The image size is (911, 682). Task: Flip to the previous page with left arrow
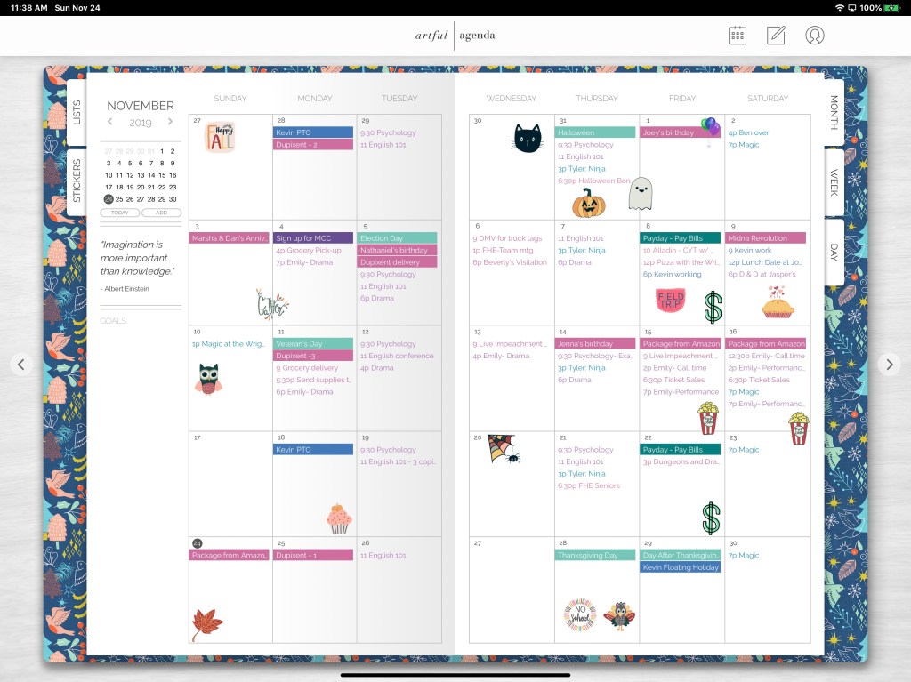[x=22, y=364]
